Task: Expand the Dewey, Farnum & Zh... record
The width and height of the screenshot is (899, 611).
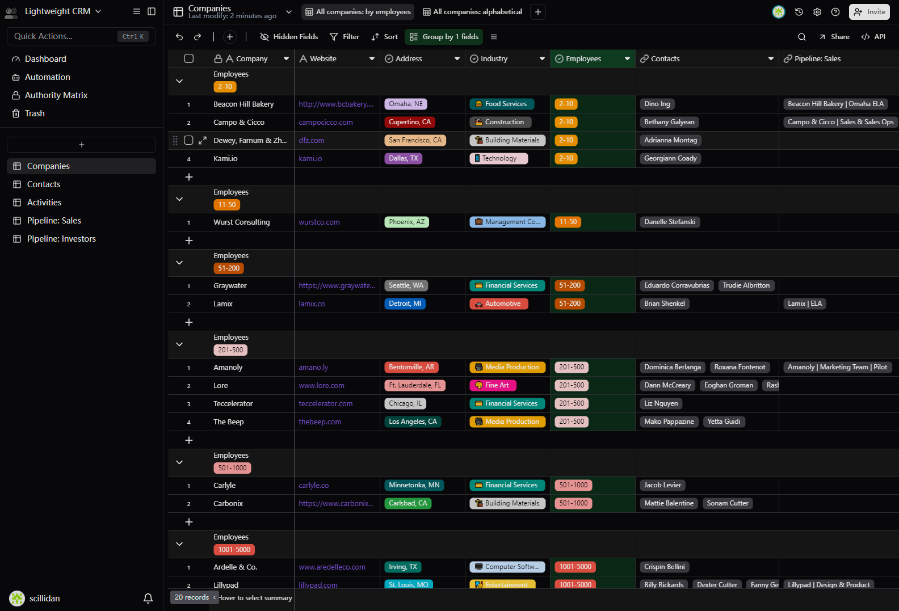Action: coord(203,140)
